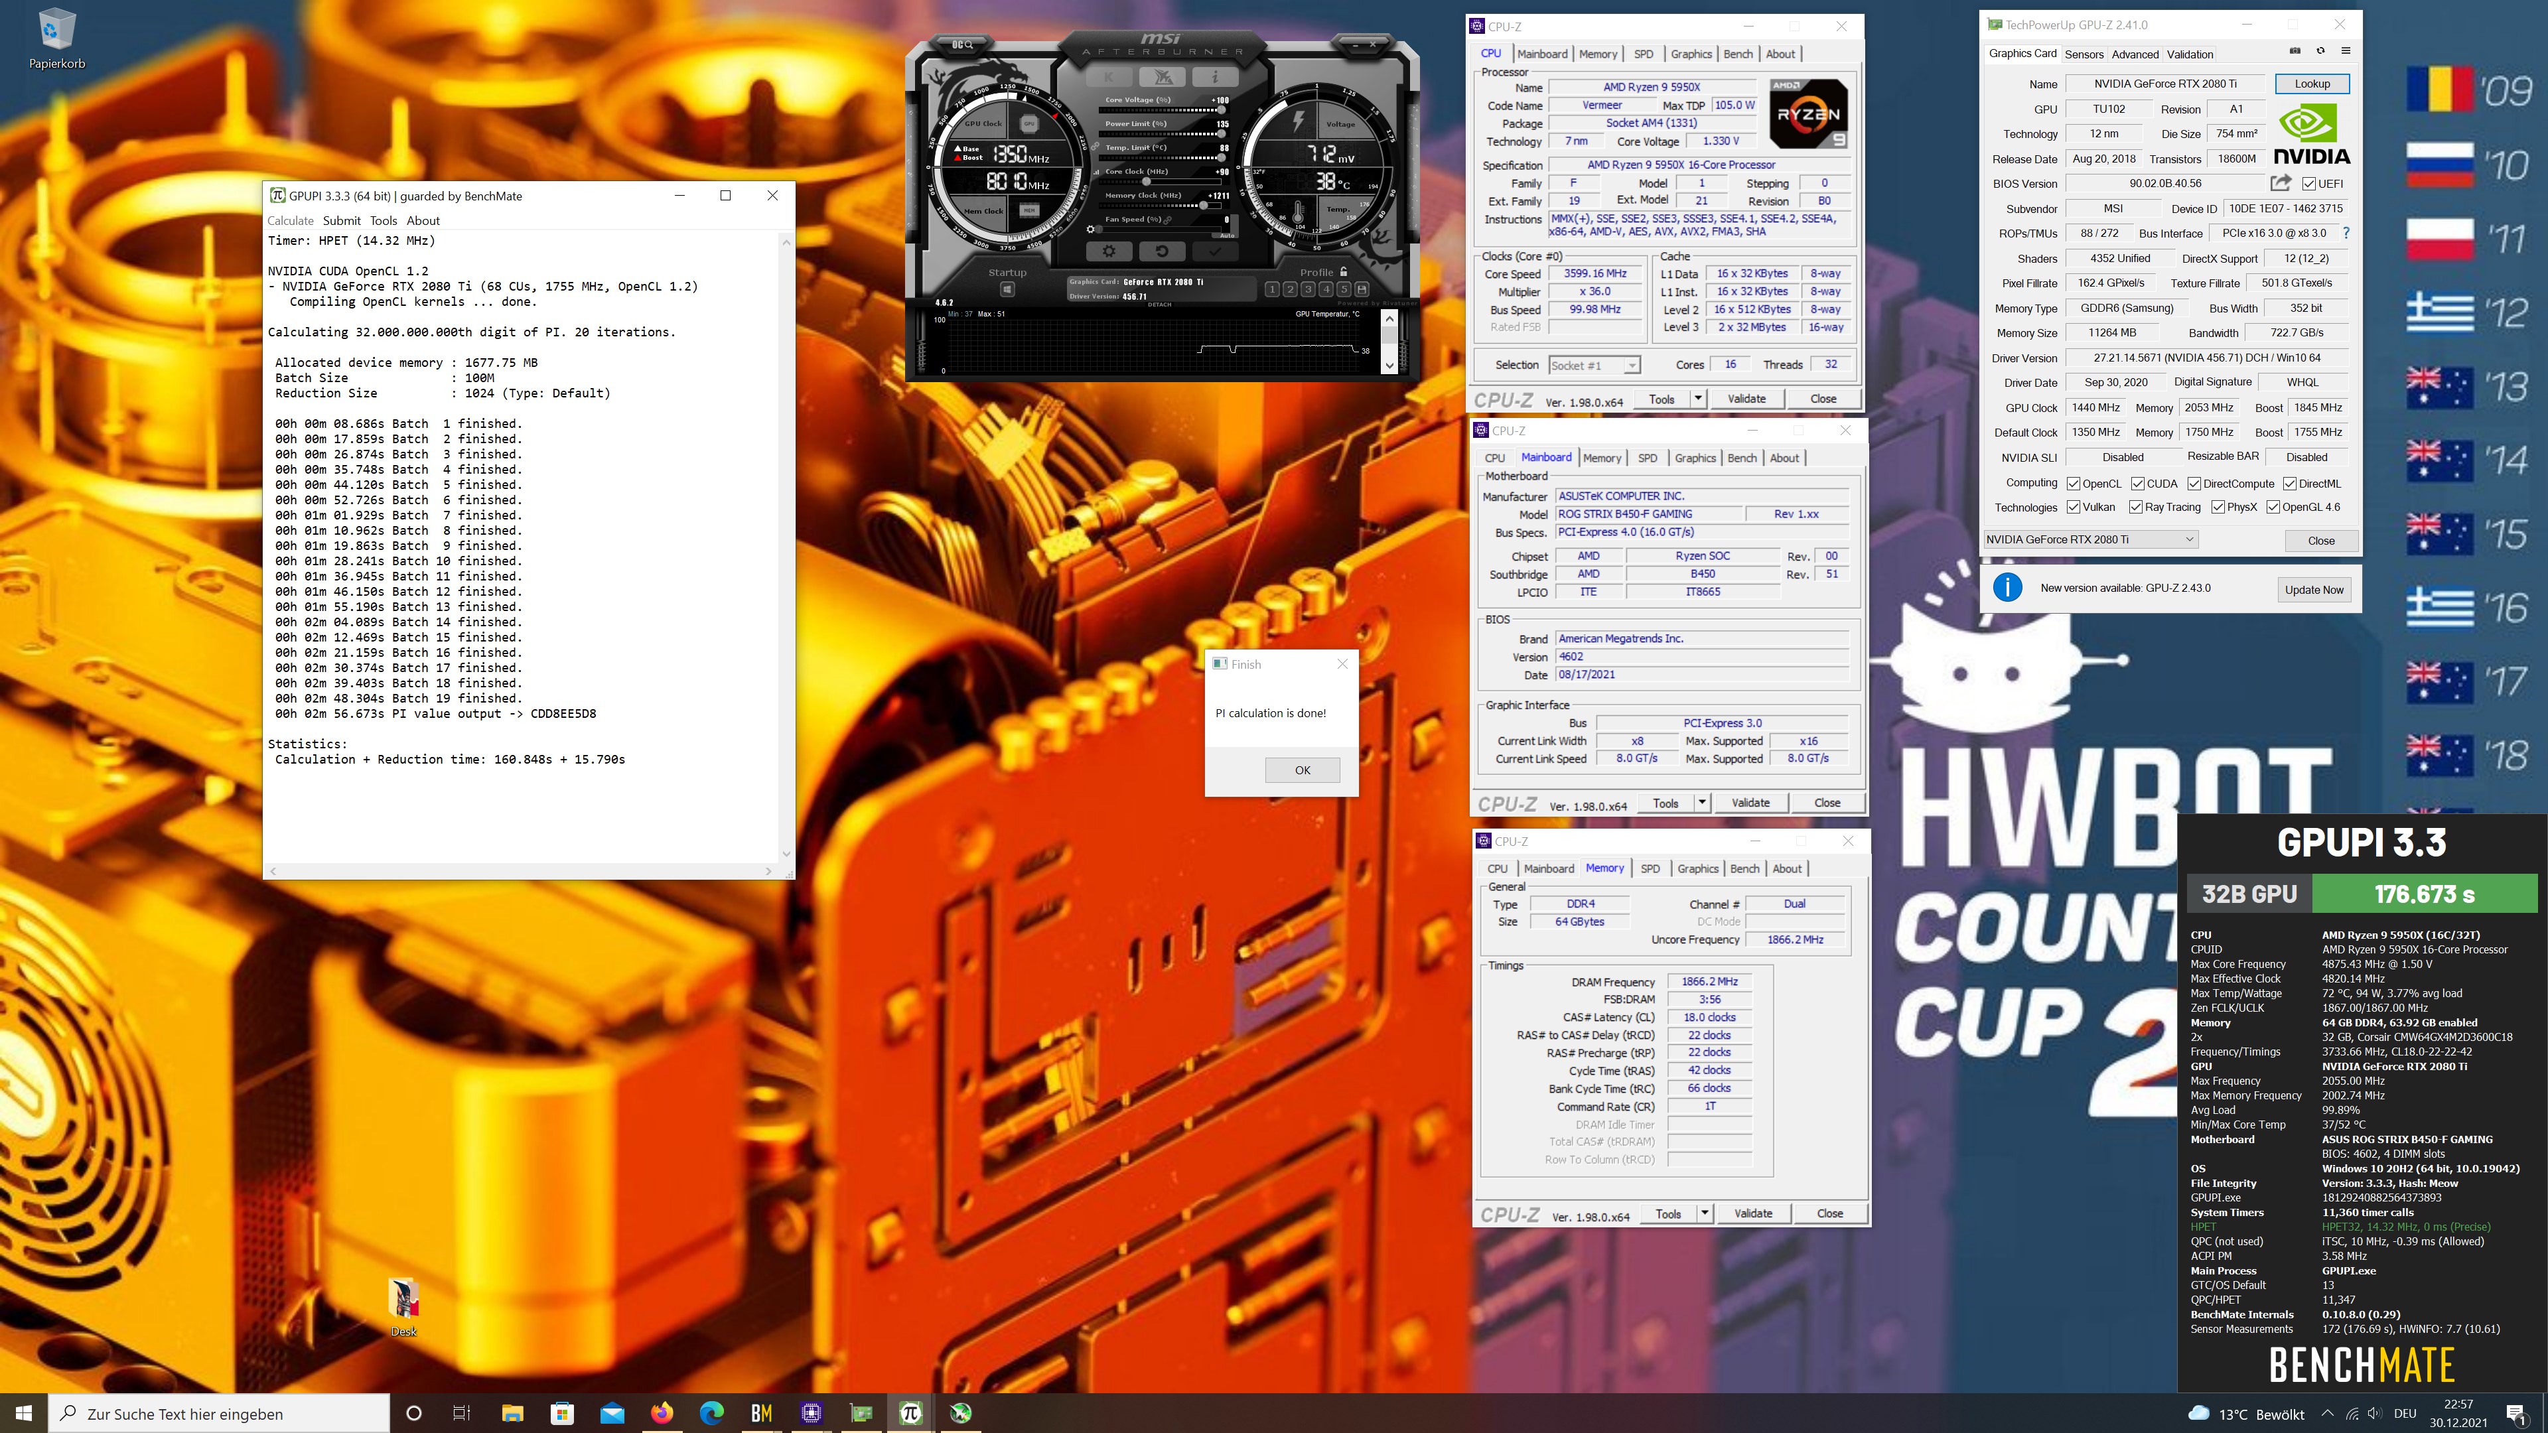The width and height of the screenshot is (2548, 1433).
Task: Toggle the OpenGL 4.6 checkbox in GPU-Z
Action: coord(2273,508)
